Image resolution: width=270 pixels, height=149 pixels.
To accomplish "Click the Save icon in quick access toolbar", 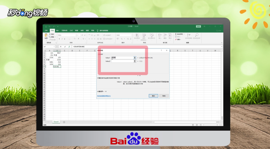I will [46, 27].
